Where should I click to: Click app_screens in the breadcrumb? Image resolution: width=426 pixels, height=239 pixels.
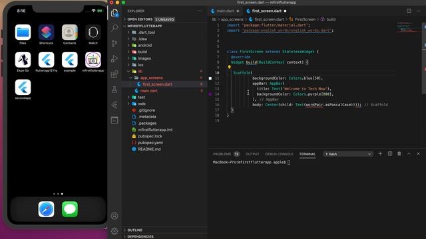pyautogui.click(x=232, y=19)
